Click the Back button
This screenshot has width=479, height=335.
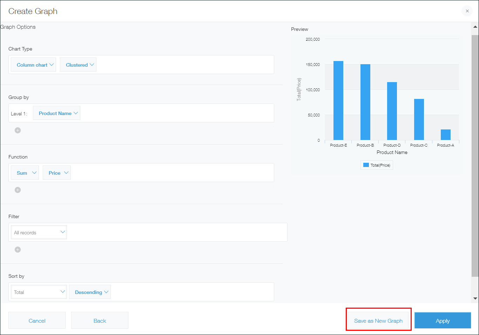pos(100,321)
